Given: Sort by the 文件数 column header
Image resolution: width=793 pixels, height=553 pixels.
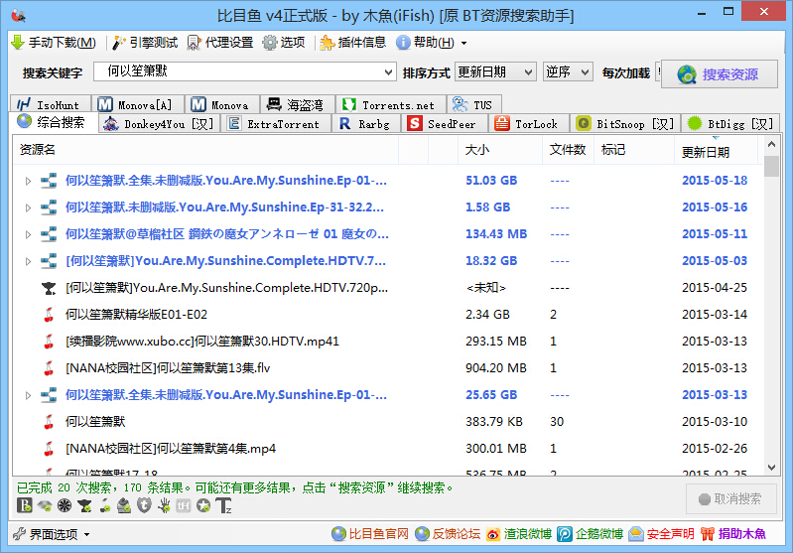Looking at the screenshot, I should [x=568, y=150].
